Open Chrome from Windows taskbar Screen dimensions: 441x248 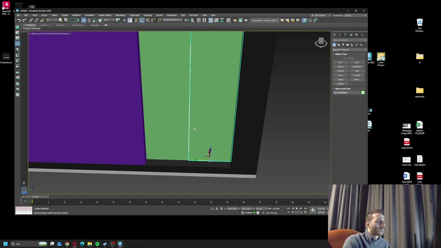[x=67, y=244]
